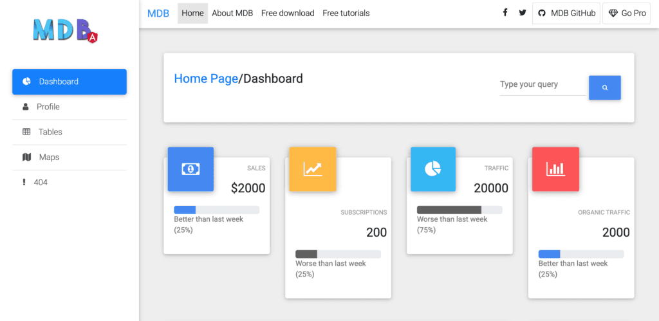This screenshot has height=321, width=659.
Task: Open the Tables sidebar item
Action: click(x=70, y=132)
